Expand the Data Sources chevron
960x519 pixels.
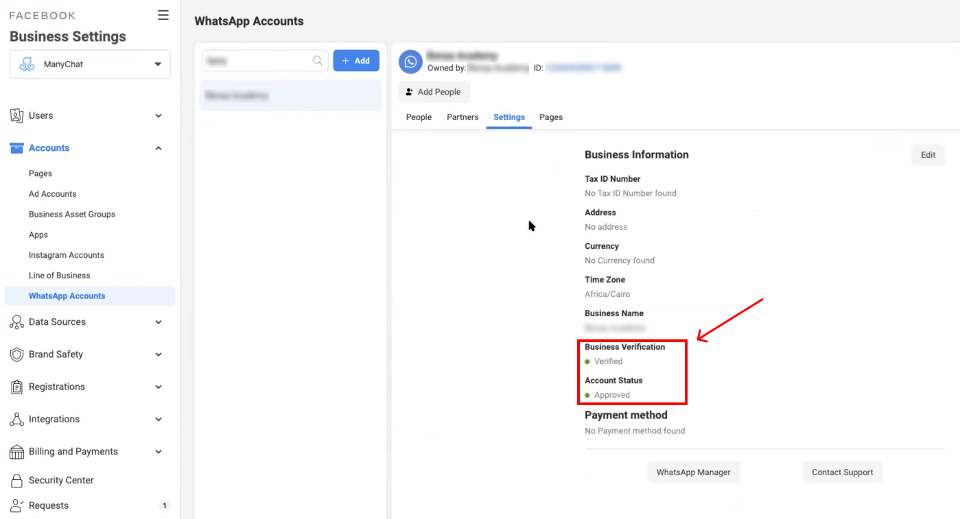(x=159, y=322)
